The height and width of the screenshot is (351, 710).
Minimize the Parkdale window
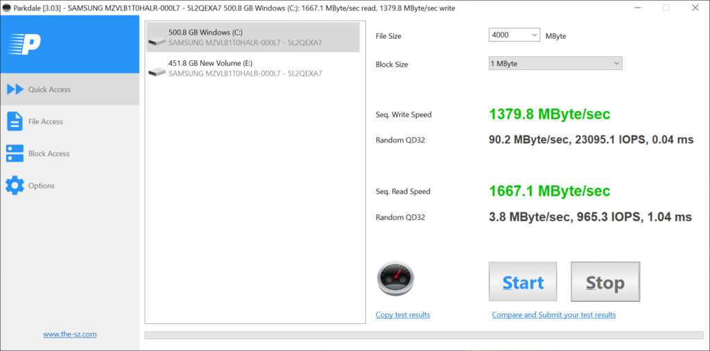point(638,8)
